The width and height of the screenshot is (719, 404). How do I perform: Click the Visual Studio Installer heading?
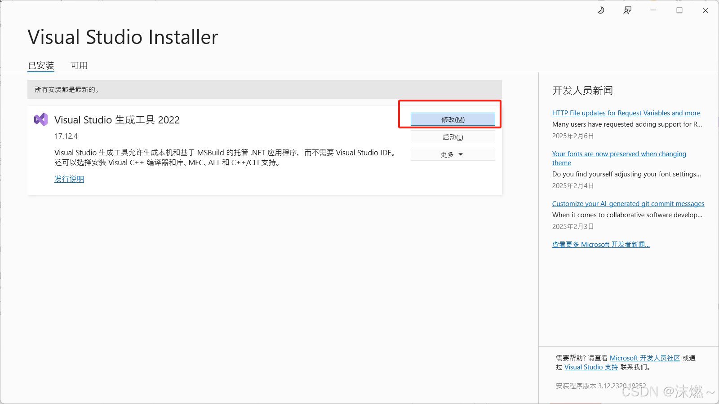click(123, 37)
